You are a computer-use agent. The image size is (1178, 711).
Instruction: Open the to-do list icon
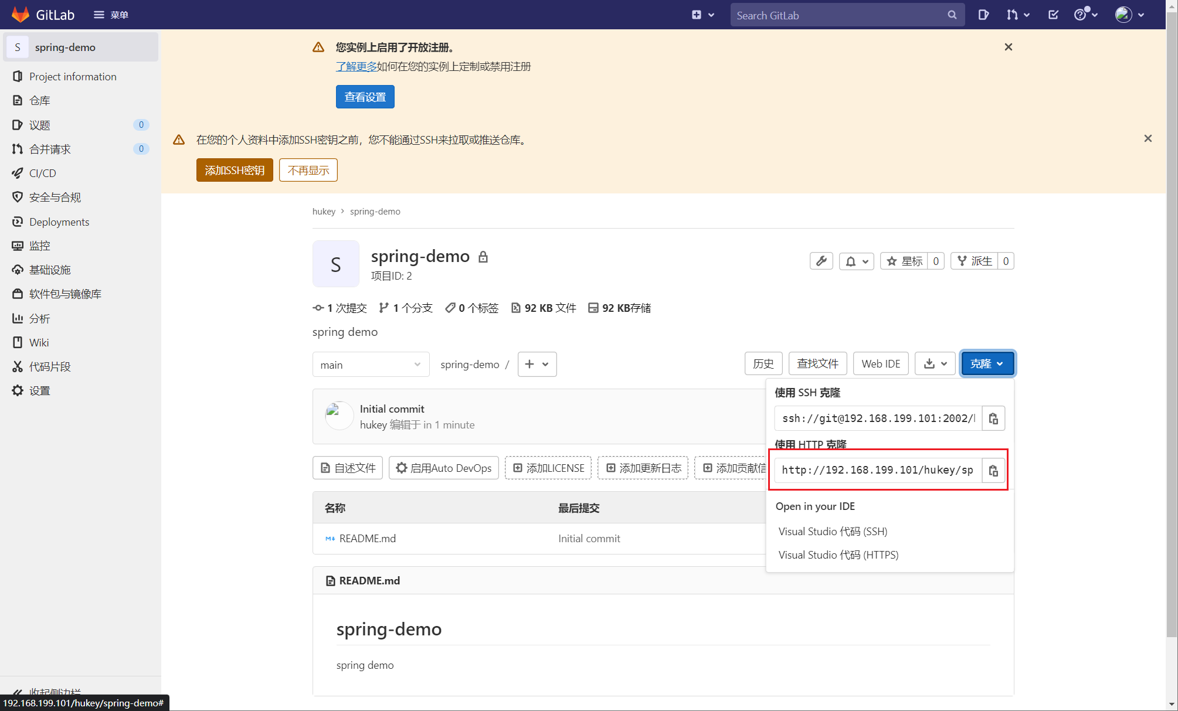(1053, 15)
